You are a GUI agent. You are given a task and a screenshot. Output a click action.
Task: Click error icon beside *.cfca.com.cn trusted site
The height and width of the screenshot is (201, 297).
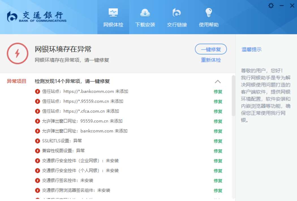click(38, 111)
